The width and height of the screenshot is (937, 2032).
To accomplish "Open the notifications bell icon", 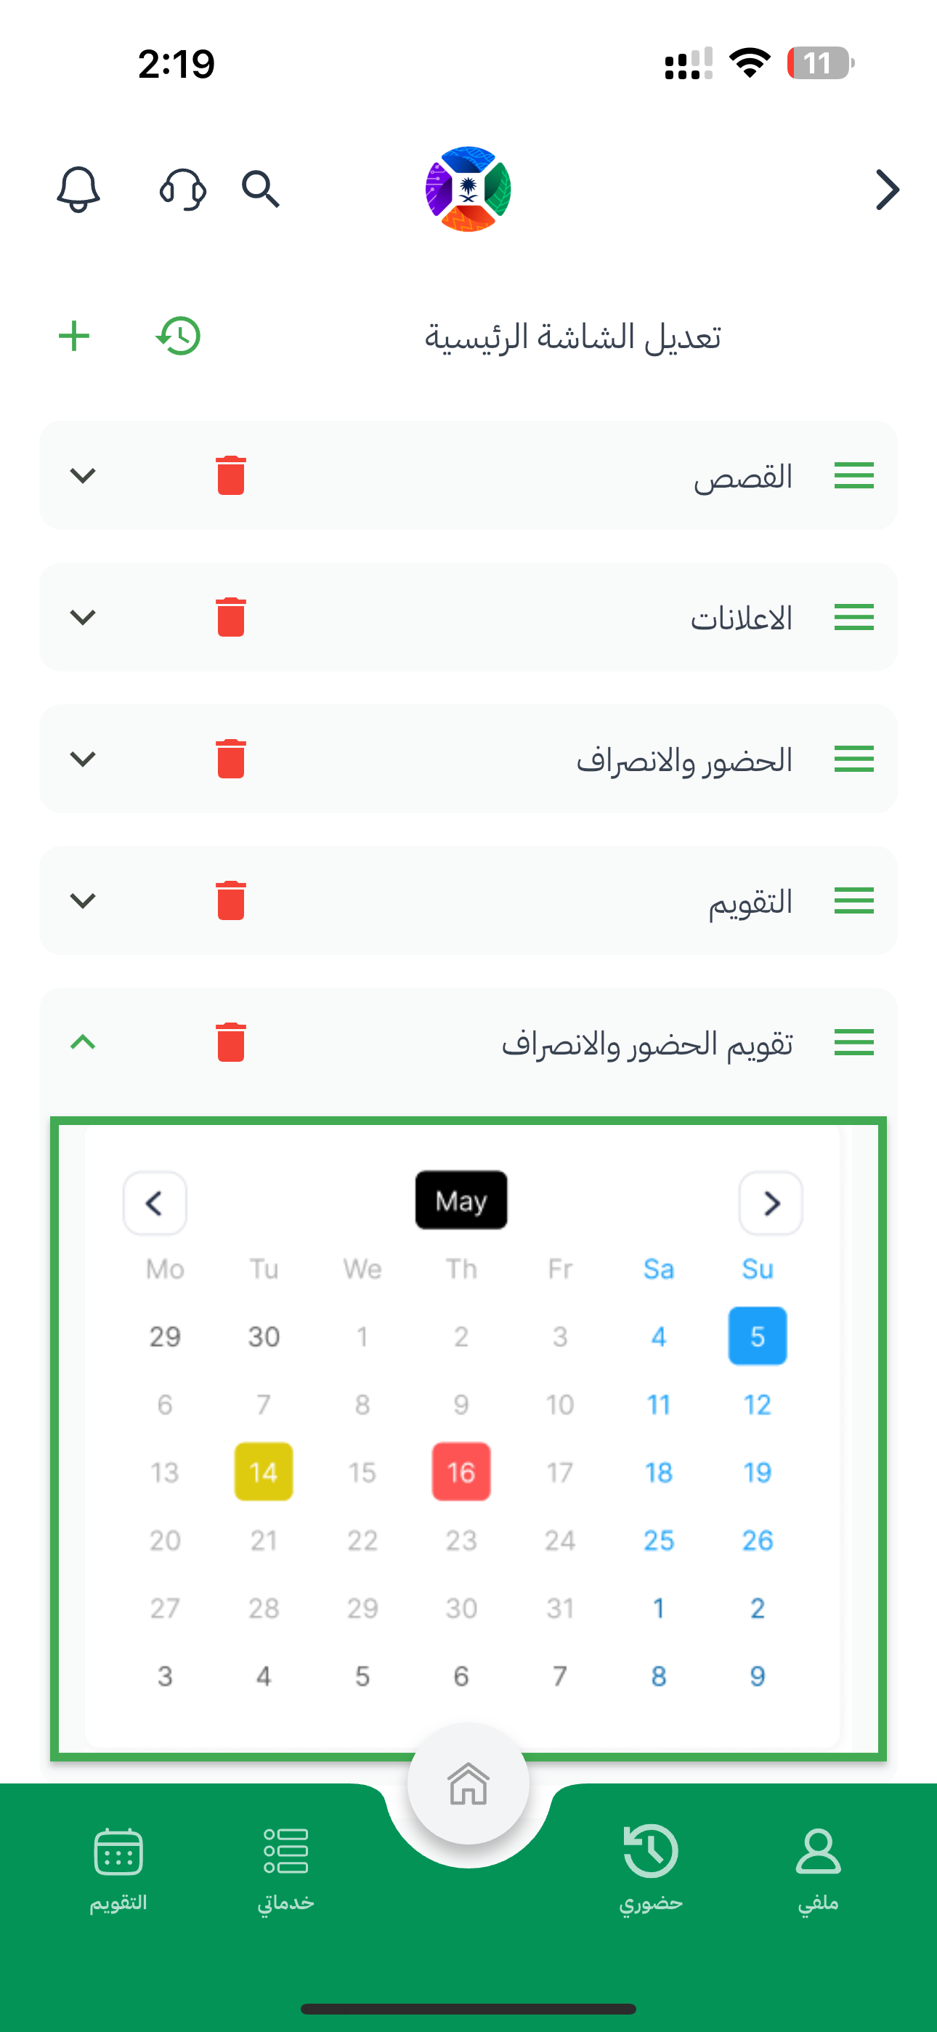I will 78,189.
